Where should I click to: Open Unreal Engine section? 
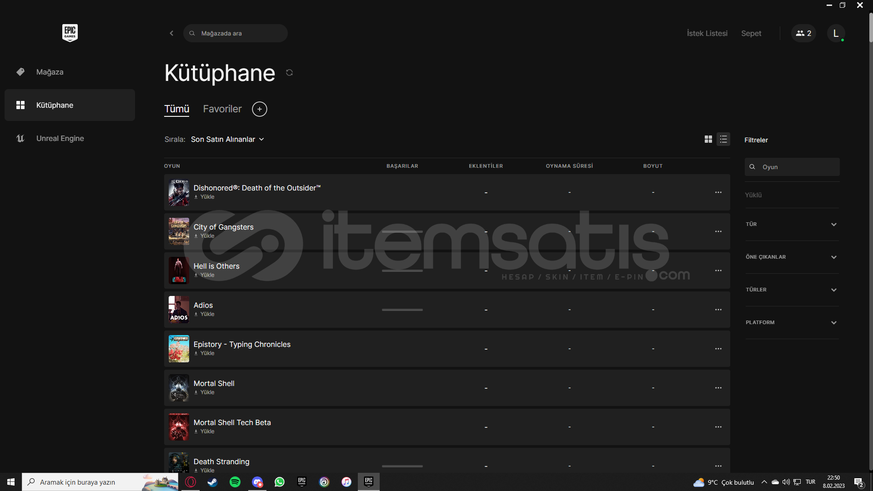[70, 138]
